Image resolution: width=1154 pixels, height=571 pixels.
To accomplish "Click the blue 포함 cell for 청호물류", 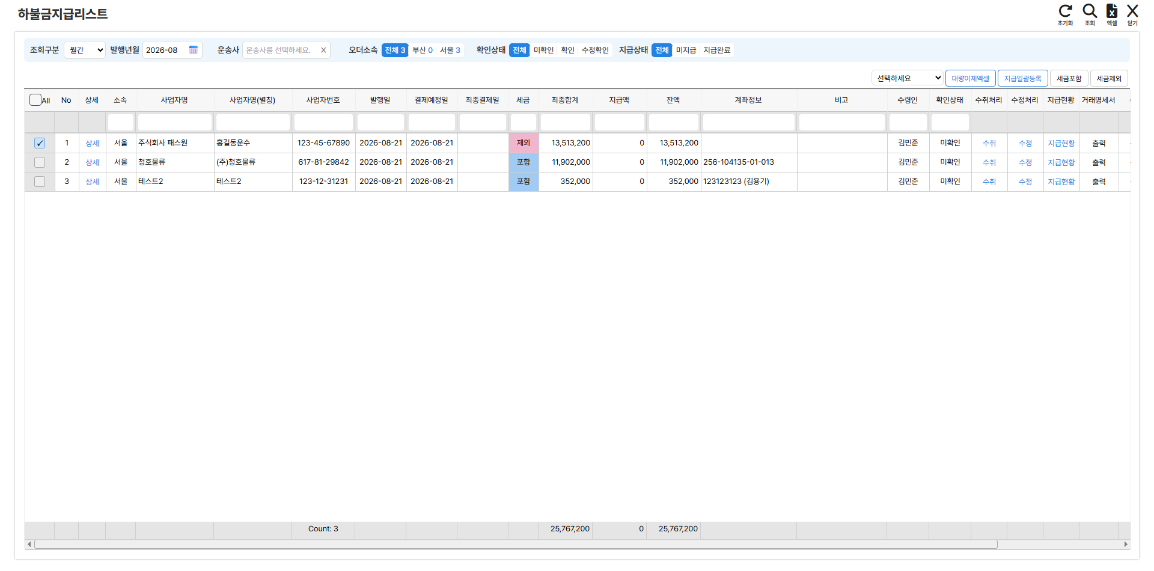I will point(524,162).
